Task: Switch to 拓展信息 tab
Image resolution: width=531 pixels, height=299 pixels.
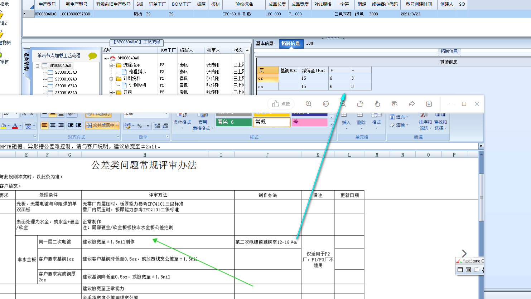Action: [x=290, y=43]
